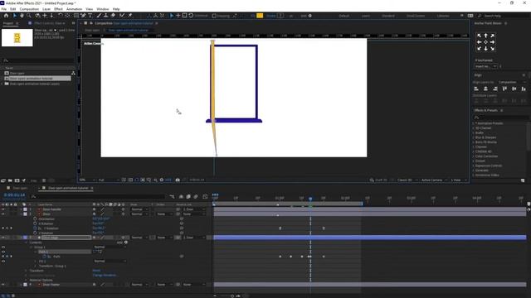Toggle visibility eye of Door frame layer

[x=3, y=285]
